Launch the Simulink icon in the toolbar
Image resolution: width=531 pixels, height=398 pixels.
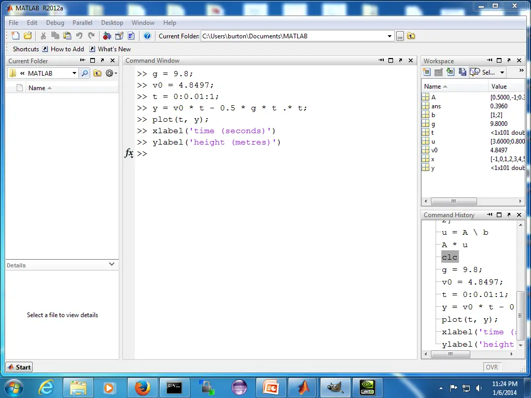tap(107, 36)
